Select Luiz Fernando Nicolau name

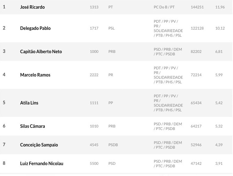click(x=42, y=164)
